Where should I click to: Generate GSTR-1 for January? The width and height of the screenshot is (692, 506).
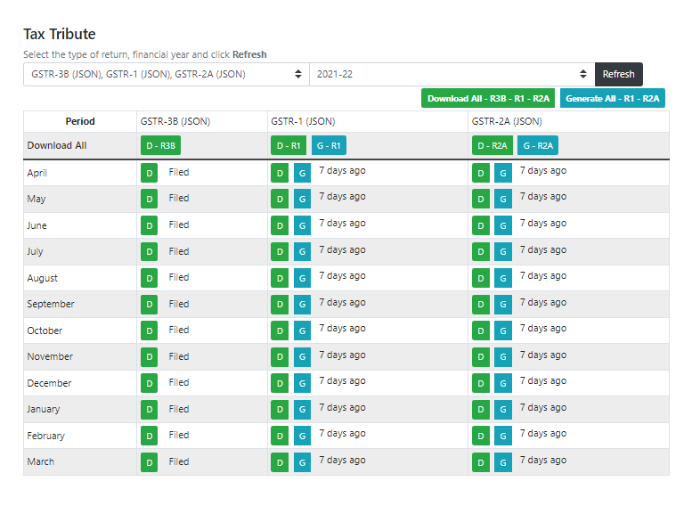click(302, 409)
